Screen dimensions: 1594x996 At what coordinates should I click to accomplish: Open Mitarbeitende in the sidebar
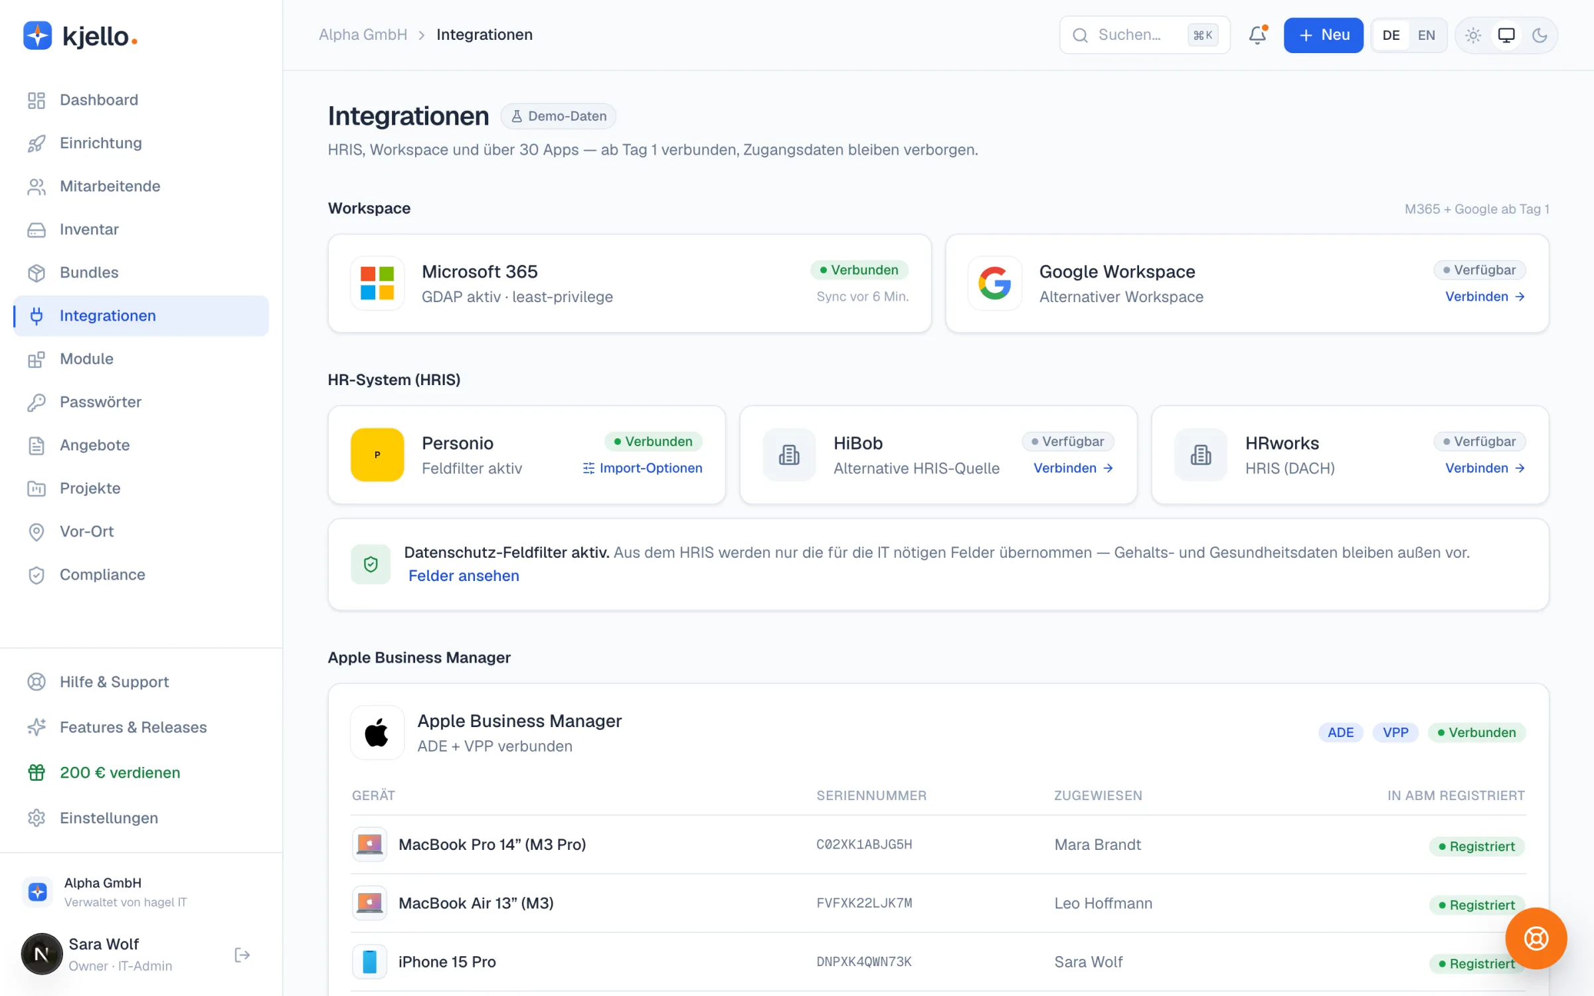click(141, 186)
